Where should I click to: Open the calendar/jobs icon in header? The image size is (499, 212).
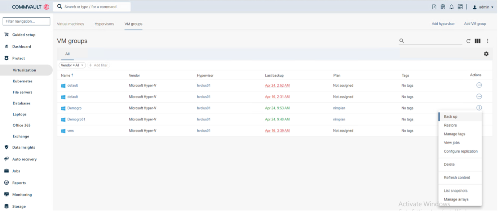click(443, 7)
